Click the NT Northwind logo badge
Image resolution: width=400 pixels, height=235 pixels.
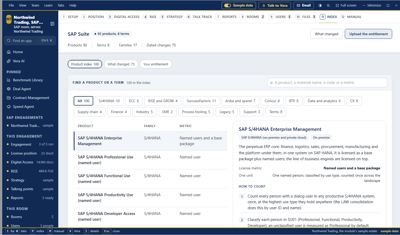tap(9, 19)
